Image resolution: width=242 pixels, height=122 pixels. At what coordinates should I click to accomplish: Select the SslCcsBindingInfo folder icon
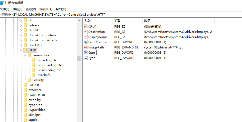[33, 65]
